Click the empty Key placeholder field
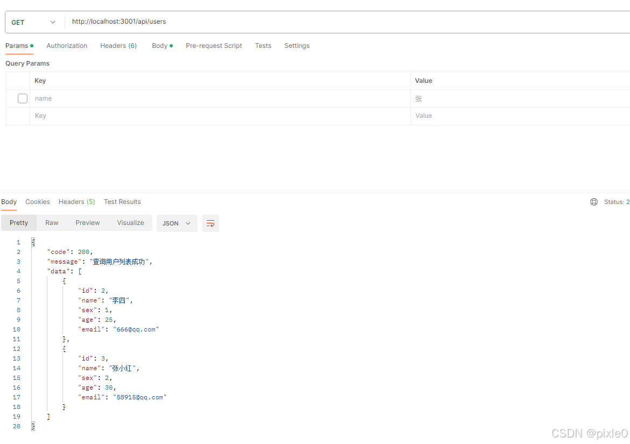Screen dimensions: 630x444 [220, 116]
